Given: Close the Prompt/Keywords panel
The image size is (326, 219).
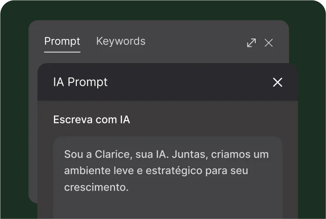Looking at the screenshot, I should click(x=268, y=43).
